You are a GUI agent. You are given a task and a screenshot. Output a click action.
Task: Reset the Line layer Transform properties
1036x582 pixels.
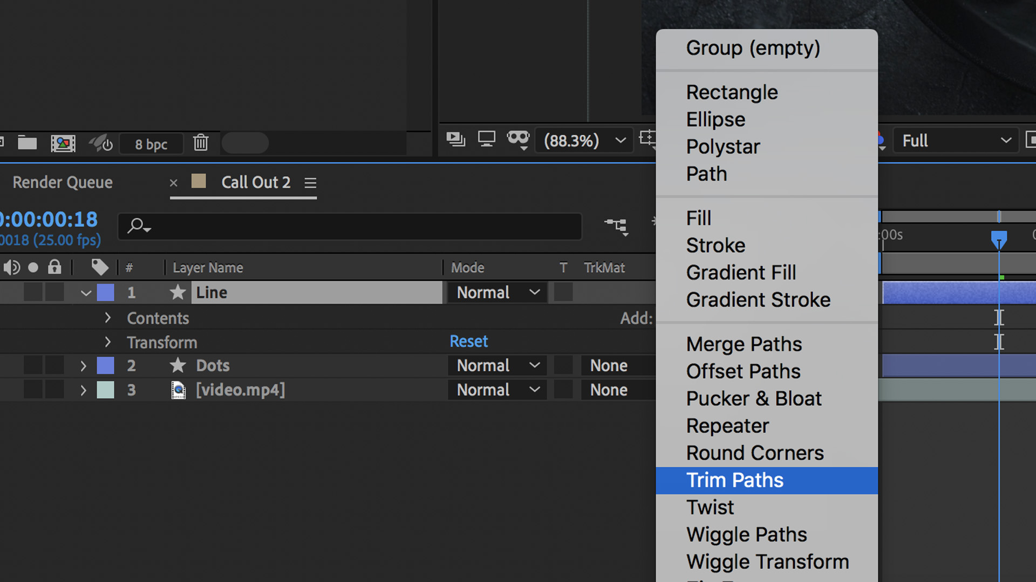(x=468, y=341)
